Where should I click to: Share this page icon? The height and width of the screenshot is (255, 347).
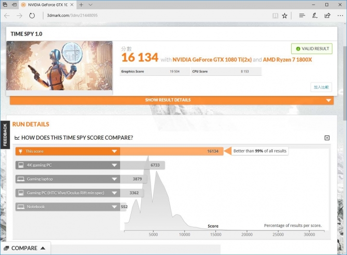click(x=327, y=15)
